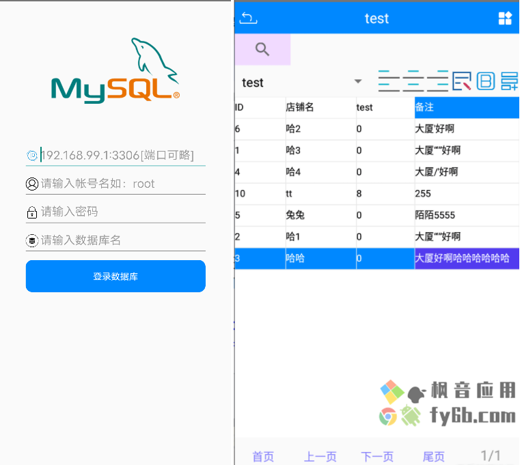Screen dimensions: 522x465
Task: Go to 尾页 last page
Action: coord(434,456)
